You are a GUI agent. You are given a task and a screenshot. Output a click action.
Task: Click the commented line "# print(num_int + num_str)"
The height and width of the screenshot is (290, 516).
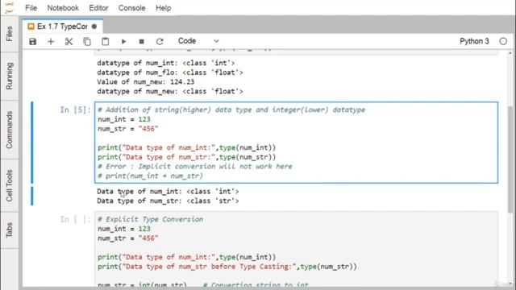coord(150,176)
